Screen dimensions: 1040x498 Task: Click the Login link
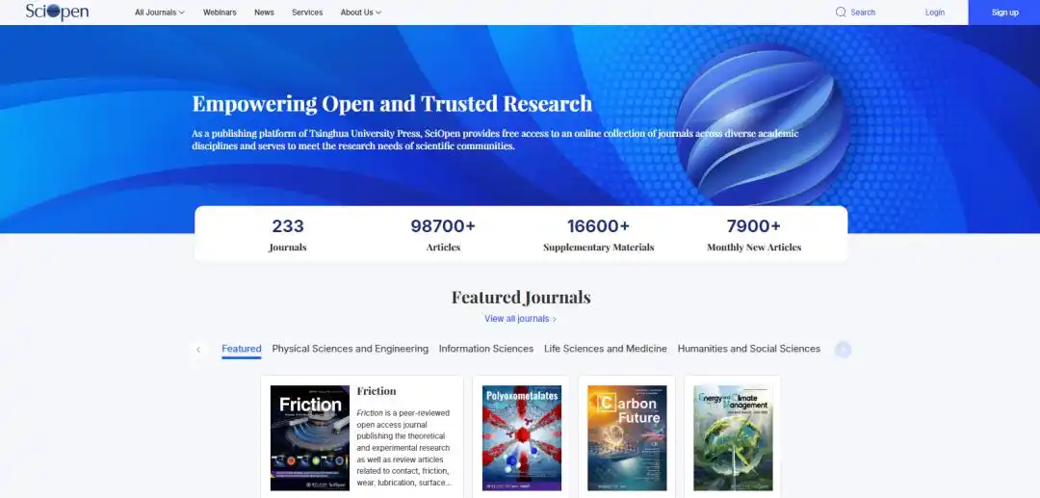[x=934, y=13]
